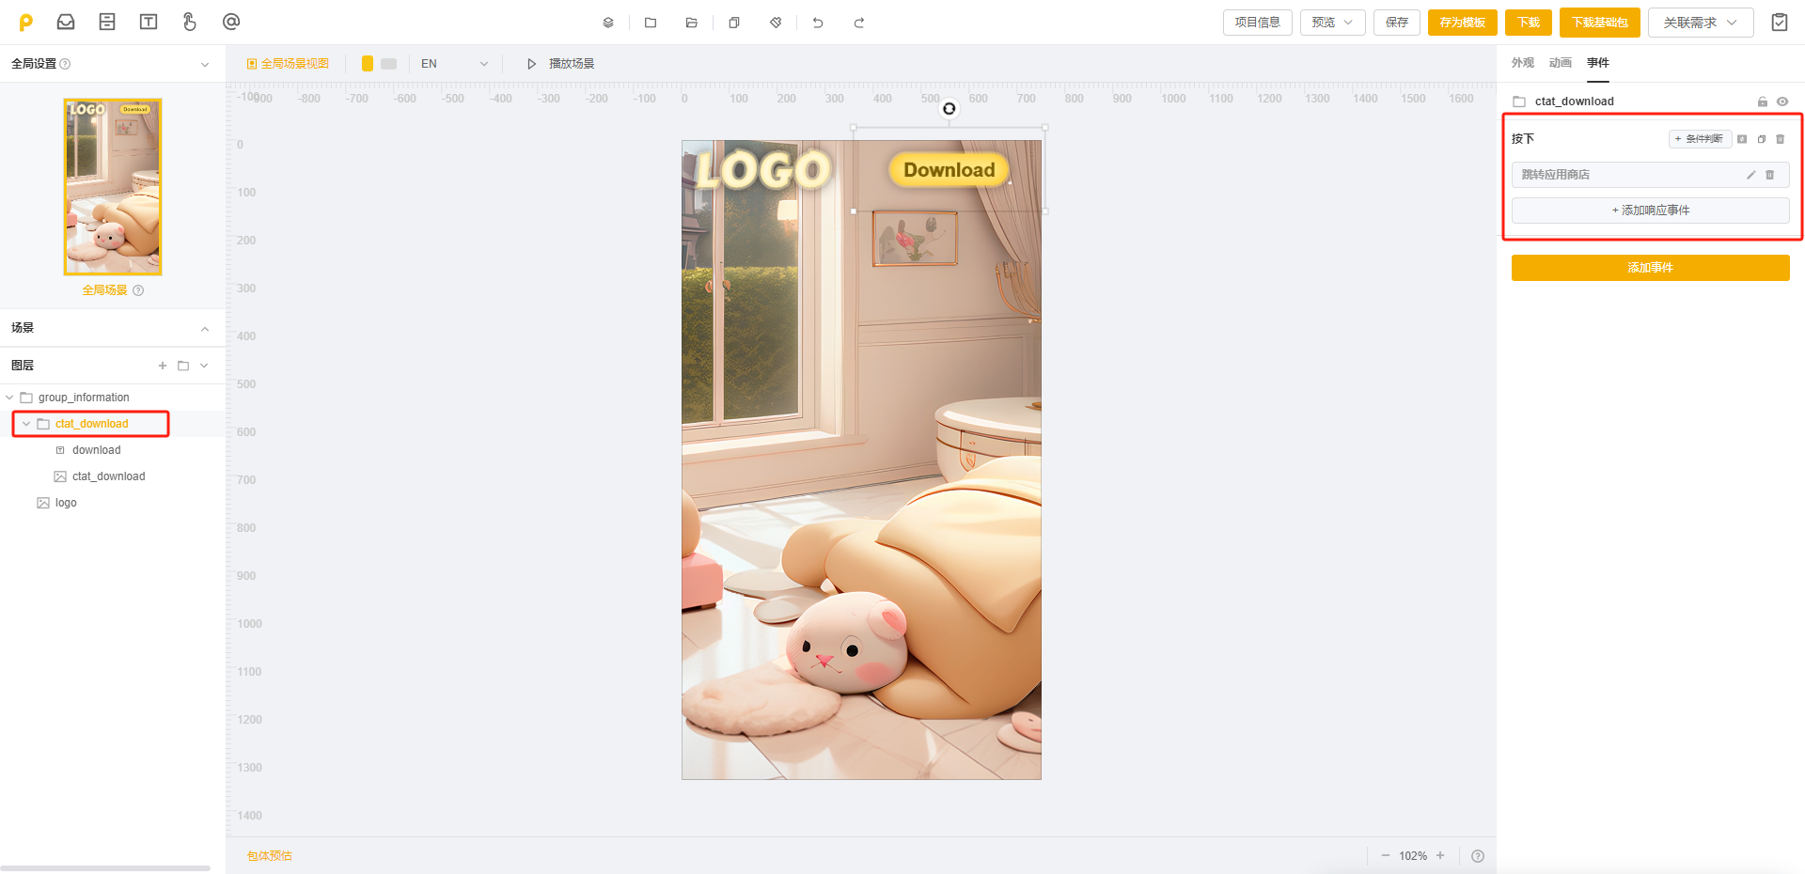1805x874 pixels.
Task: Edit the 跳转应用商店 response with pencil icon
Action: [x=1750, y=175]
